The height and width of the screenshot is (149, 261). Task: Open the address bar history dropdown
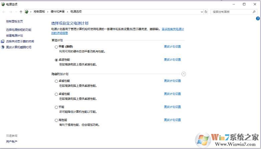point(202,12)
